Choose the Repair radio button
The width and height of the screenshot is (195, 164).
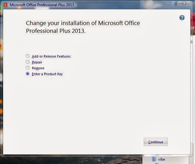pos(28,62)
